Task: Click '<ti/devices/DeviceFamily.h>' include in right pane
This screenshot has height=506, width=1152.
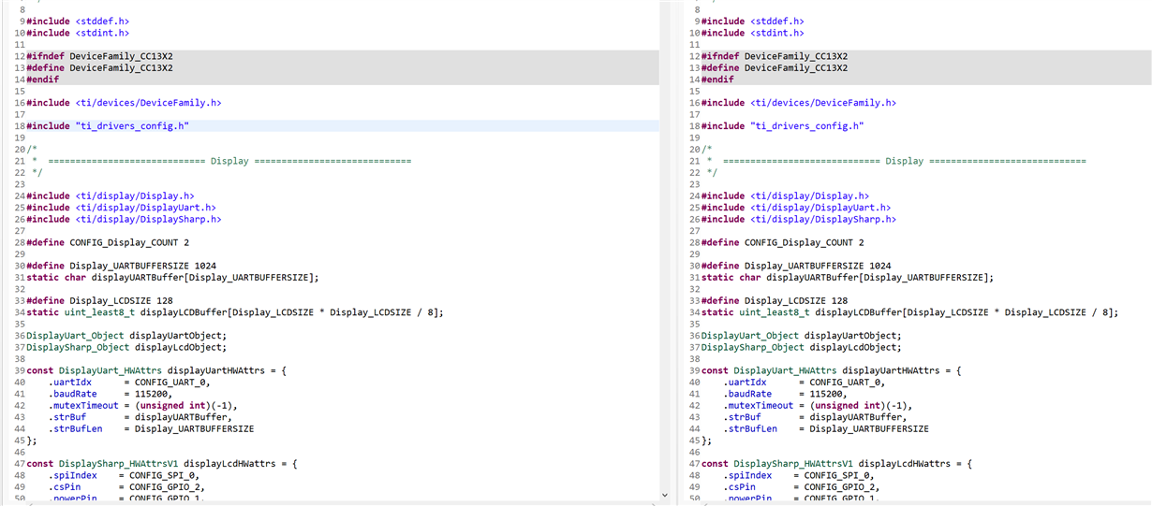Action: pos(822,103)
